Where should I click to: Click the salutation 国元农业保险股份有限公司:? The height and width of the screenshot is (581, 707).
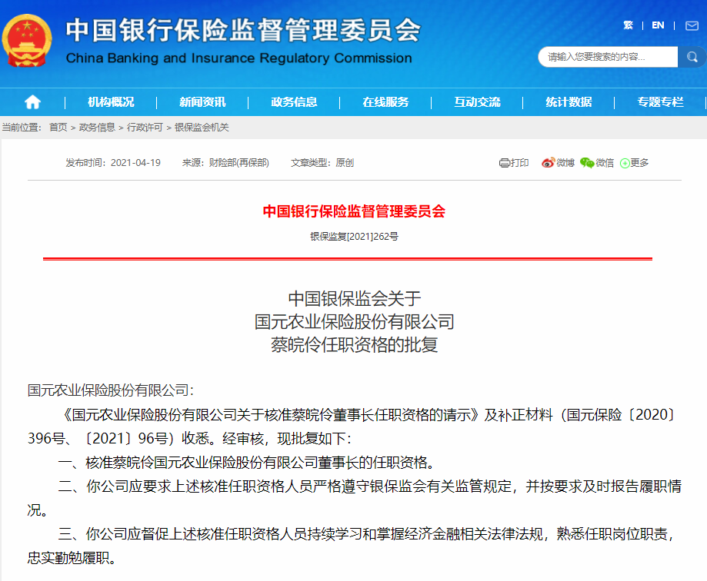coord(111,390)
